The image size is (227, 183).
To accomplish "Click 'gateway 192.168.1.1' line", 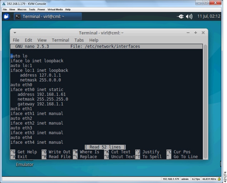I will (40, 104).
